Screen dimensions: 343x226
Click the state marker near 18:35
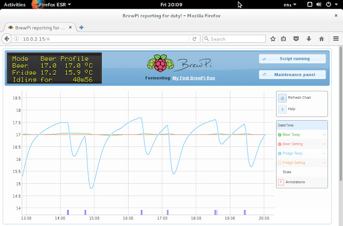[216, 212]
